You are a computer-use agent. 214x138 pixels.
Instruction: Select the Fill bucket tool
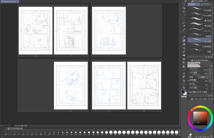184,55
